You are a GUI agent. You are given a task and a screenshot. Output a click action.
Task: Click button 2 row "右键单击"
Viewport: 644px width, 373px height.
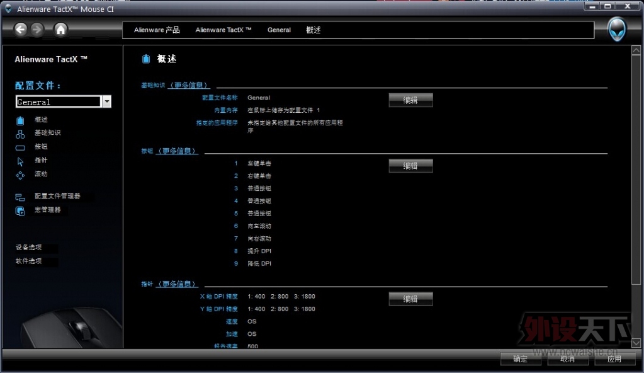(259, 176)
